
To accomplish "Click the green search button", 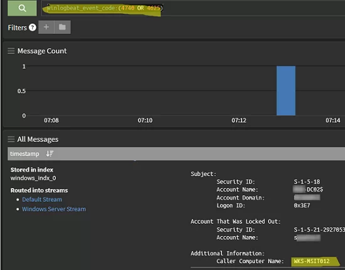I will (22, 8).
